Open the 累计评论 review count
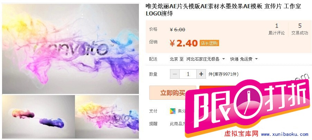This screenshot has width=312, height=140. [x=276, y=29]
